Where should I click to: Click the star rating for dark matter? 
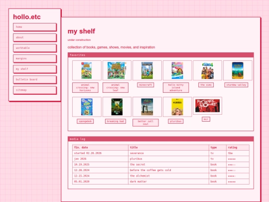pos(232,182)
